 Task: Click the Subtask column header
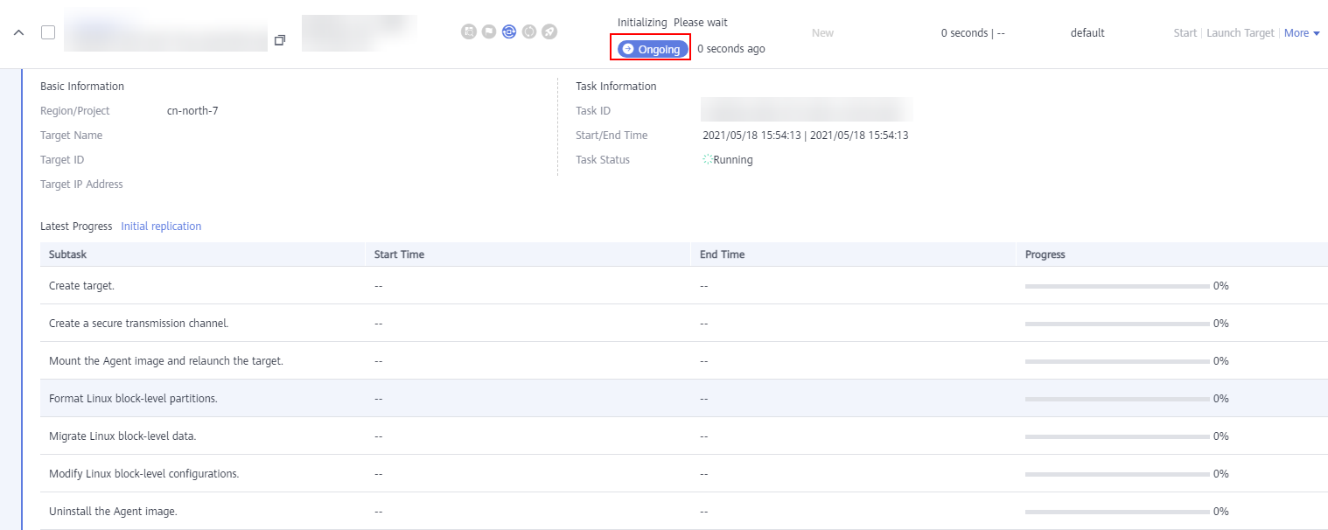(x=68, y=255)
